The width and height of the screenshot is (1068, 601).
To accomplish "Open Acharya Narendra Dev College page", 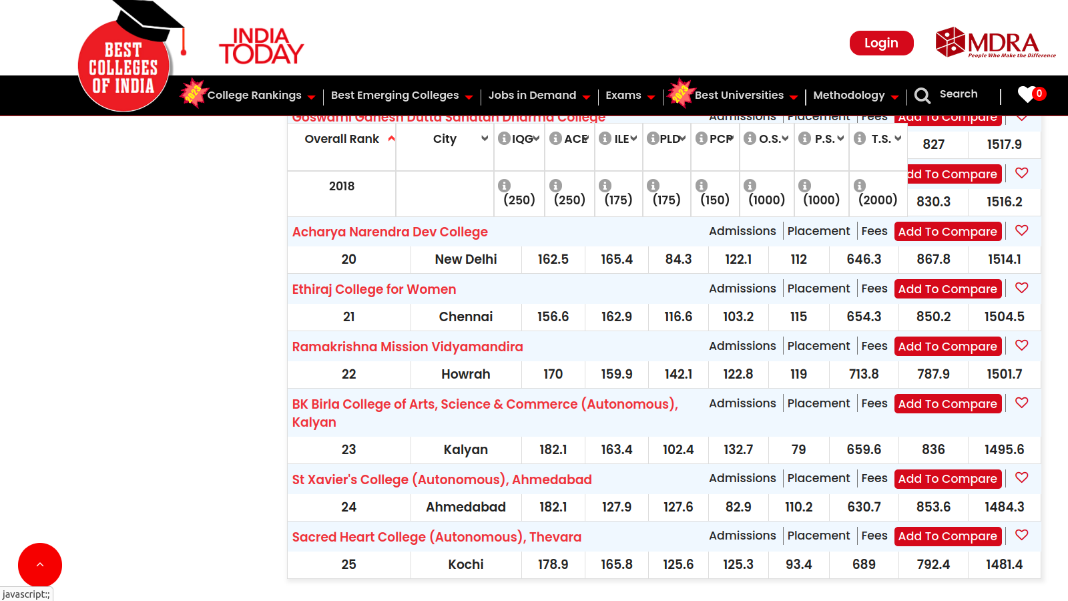I will [390, 232].
